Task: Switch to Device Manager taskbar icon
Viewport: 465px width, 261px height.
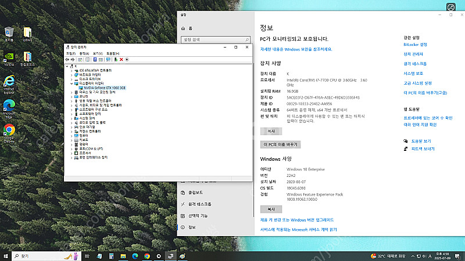Action: coord(170,256)
